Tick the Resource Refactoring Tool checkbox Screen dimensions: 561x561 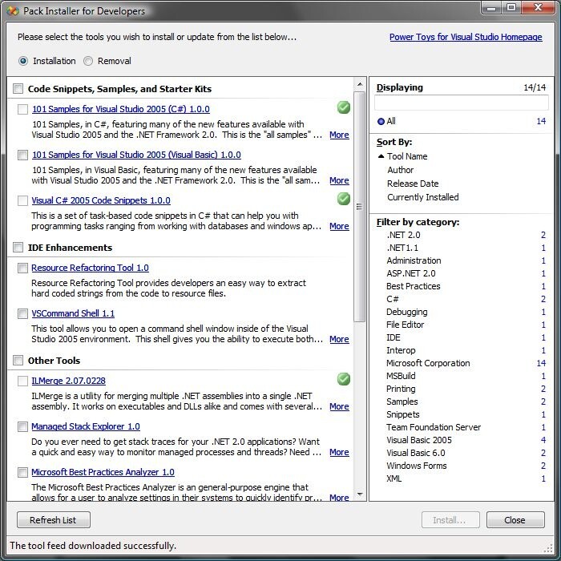coord(22,268)
